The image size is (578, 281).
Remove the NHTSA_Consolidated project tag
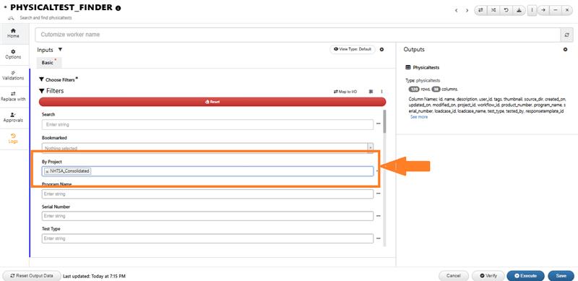(47, 171)
